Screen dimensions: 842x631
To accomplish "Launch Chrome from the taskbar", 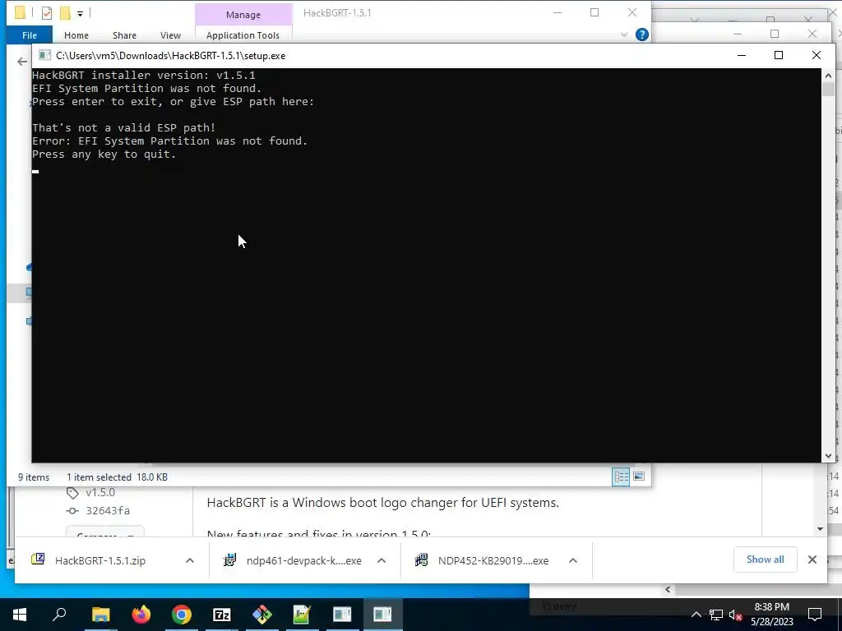I will pos(182,615).
